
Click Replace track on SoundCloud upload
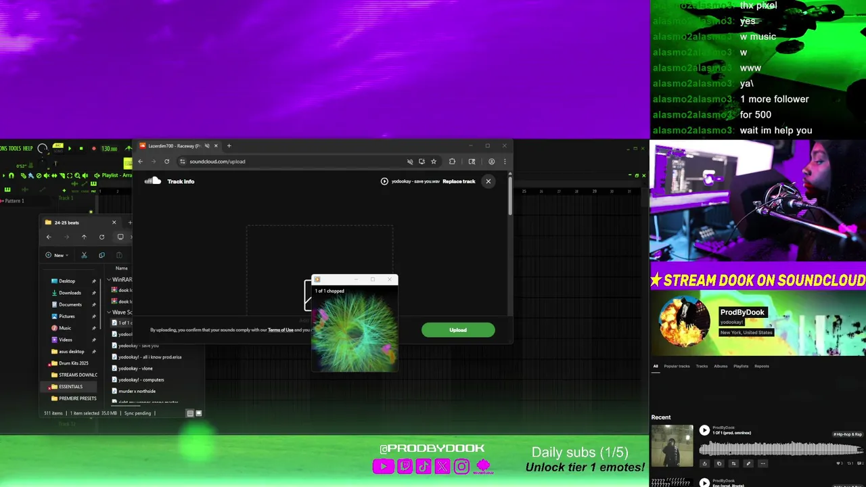coord(459,181)
